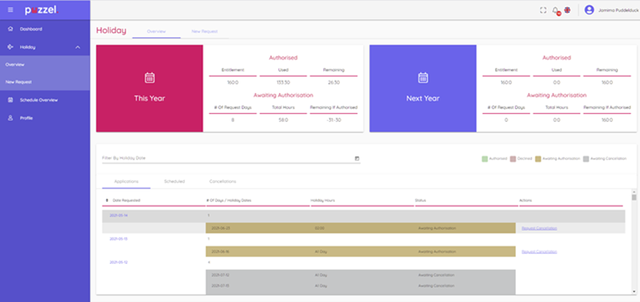The image size is (640, 302).
Task: Collapse the Holiday sidebar section chevron
Action: point(77,47)
